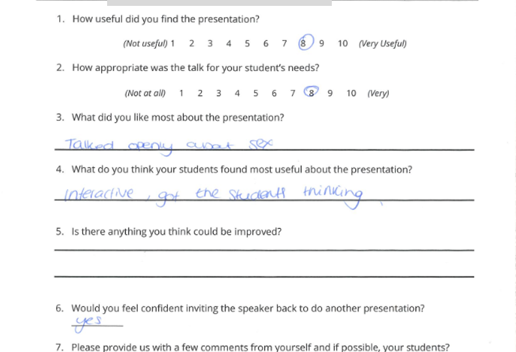The width and height of the screenshot is (516, 352).
Task: Click the question about inviting the speaker back
Action: pos(248,308)
